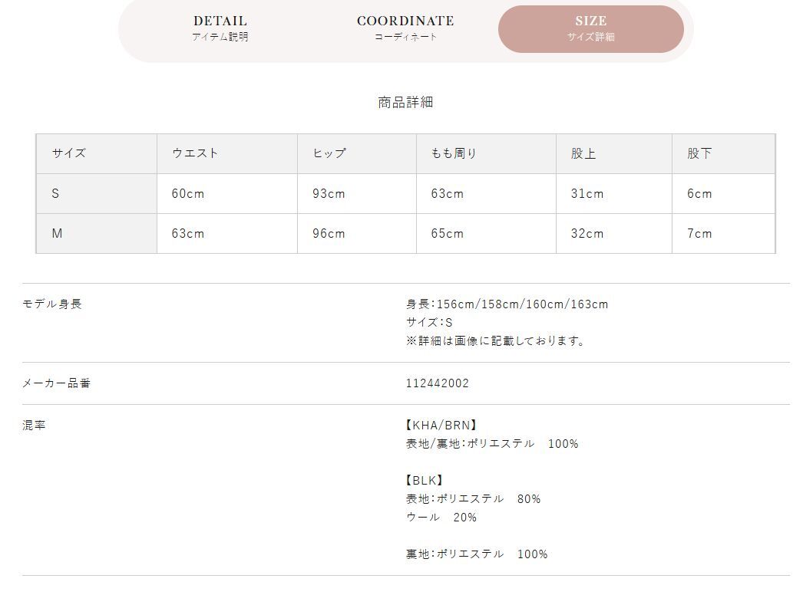The height and width of the screenshot is (595, 803).
Task: Switch to the DETAIL tab
Action: pyautogui.click(x=220, y=28)
